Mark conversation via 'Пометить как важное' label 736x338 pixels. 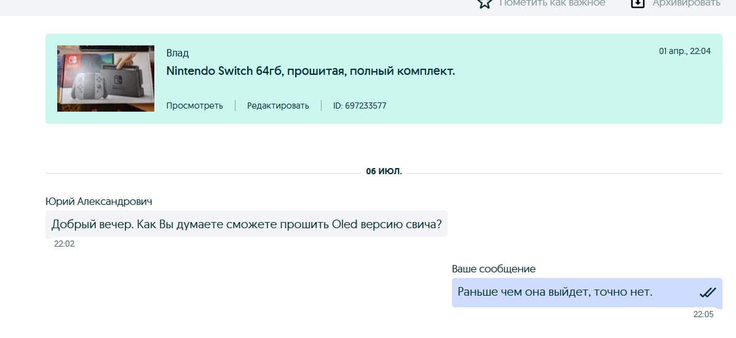552,3
